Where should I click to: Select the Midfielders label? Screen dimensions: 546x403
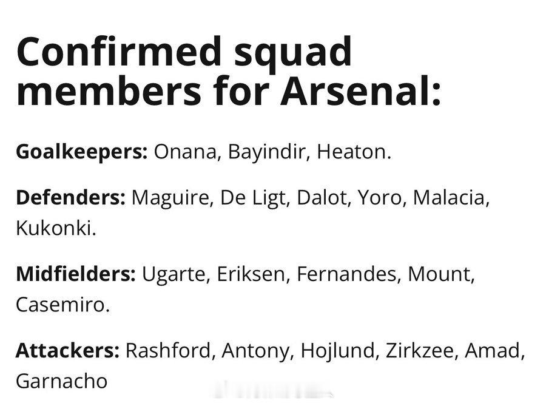76,274
